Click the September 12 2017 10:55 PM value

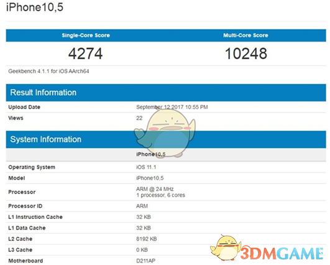[x=172, y=107]
